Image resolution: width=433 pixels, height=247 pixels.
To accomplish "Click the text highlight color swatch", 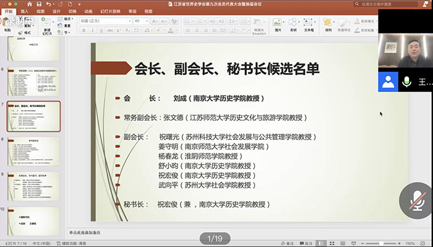I will point(158,30).
